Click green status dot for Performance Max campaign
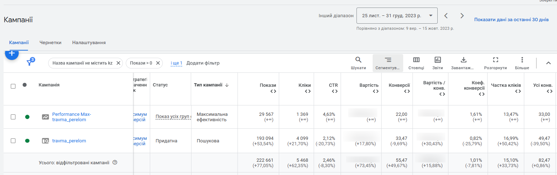The width and height of the screenshot is (557, 175). click(x=27, y=117)
